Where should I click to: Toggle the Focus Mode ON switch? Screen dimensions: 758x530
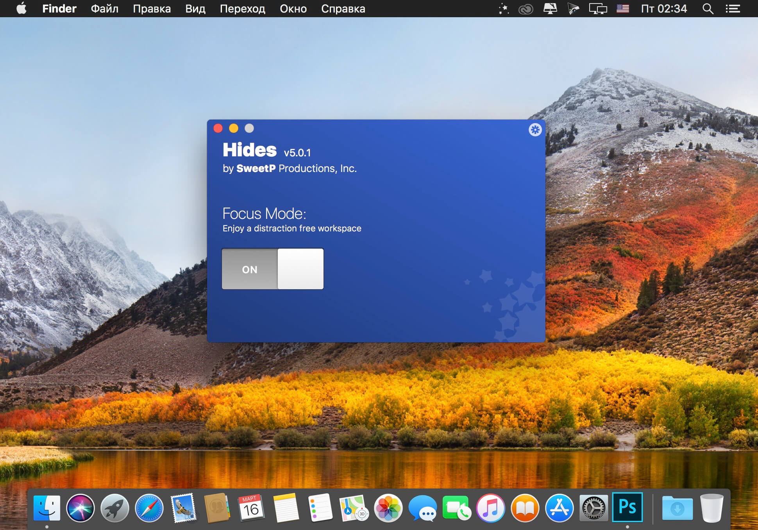click(273, 269)
